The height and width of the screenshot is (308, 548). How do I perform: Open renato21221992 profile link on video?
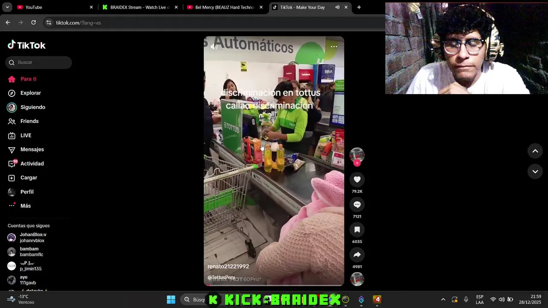tap(228, 267)
